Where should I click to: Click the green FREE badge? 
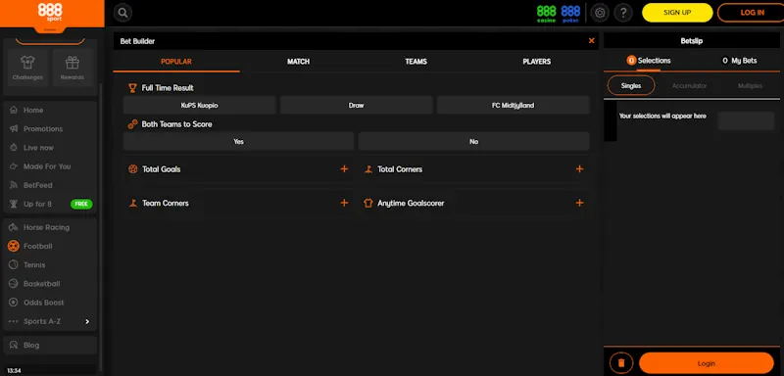(81, 204)
